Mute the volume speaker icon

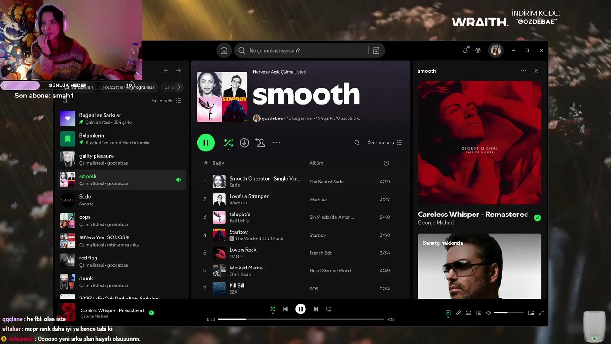(x=488, y=313)
